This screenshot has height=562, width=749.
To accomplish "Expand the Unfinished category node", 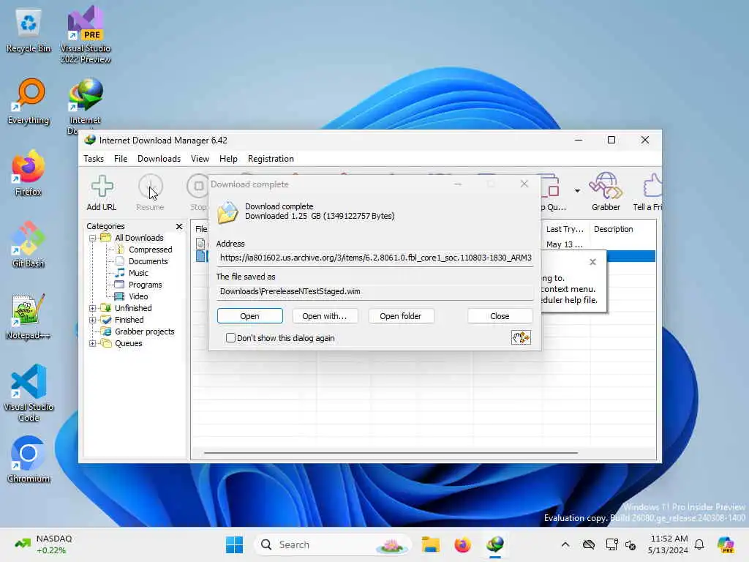I will 93,308.
